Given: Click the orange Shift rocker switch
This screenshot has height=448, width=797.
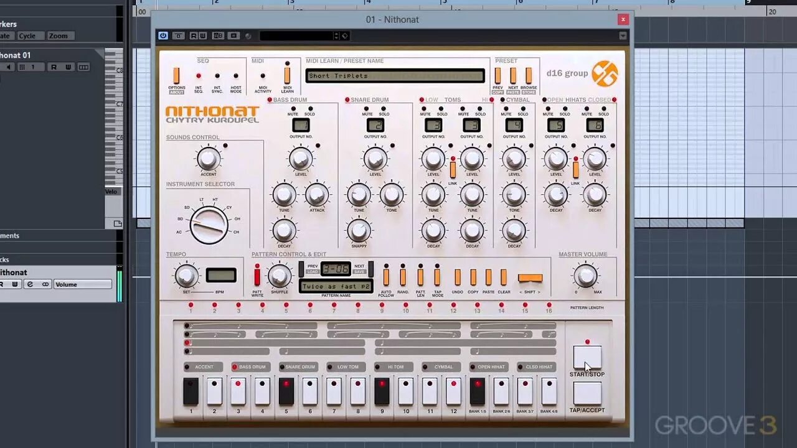Looking at the screenshot, I should pos(530,278).
